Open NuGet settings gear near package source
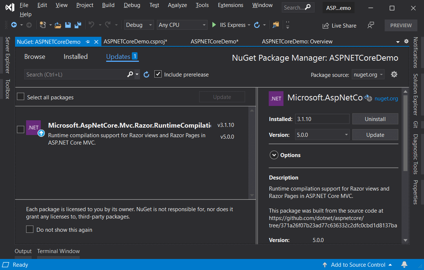 tap(394, 74)
